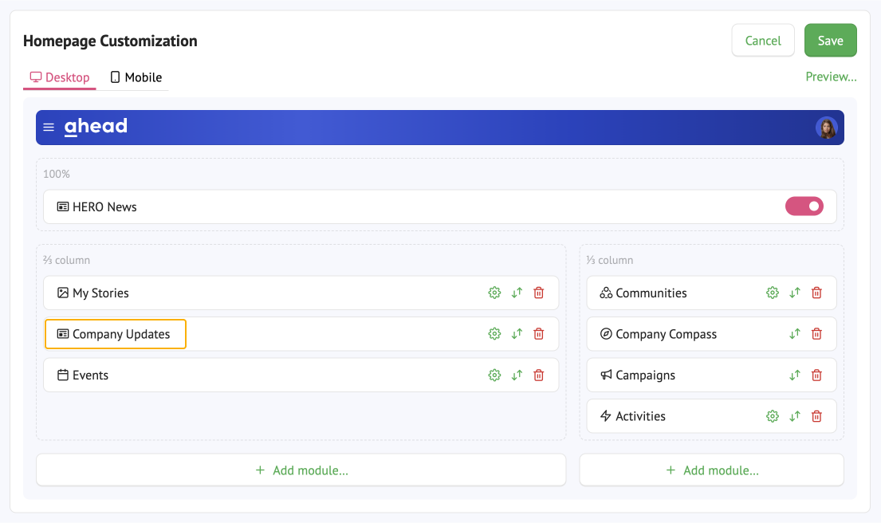Save the homepage customization
This screenshot has width=881, height=523.
830,40
